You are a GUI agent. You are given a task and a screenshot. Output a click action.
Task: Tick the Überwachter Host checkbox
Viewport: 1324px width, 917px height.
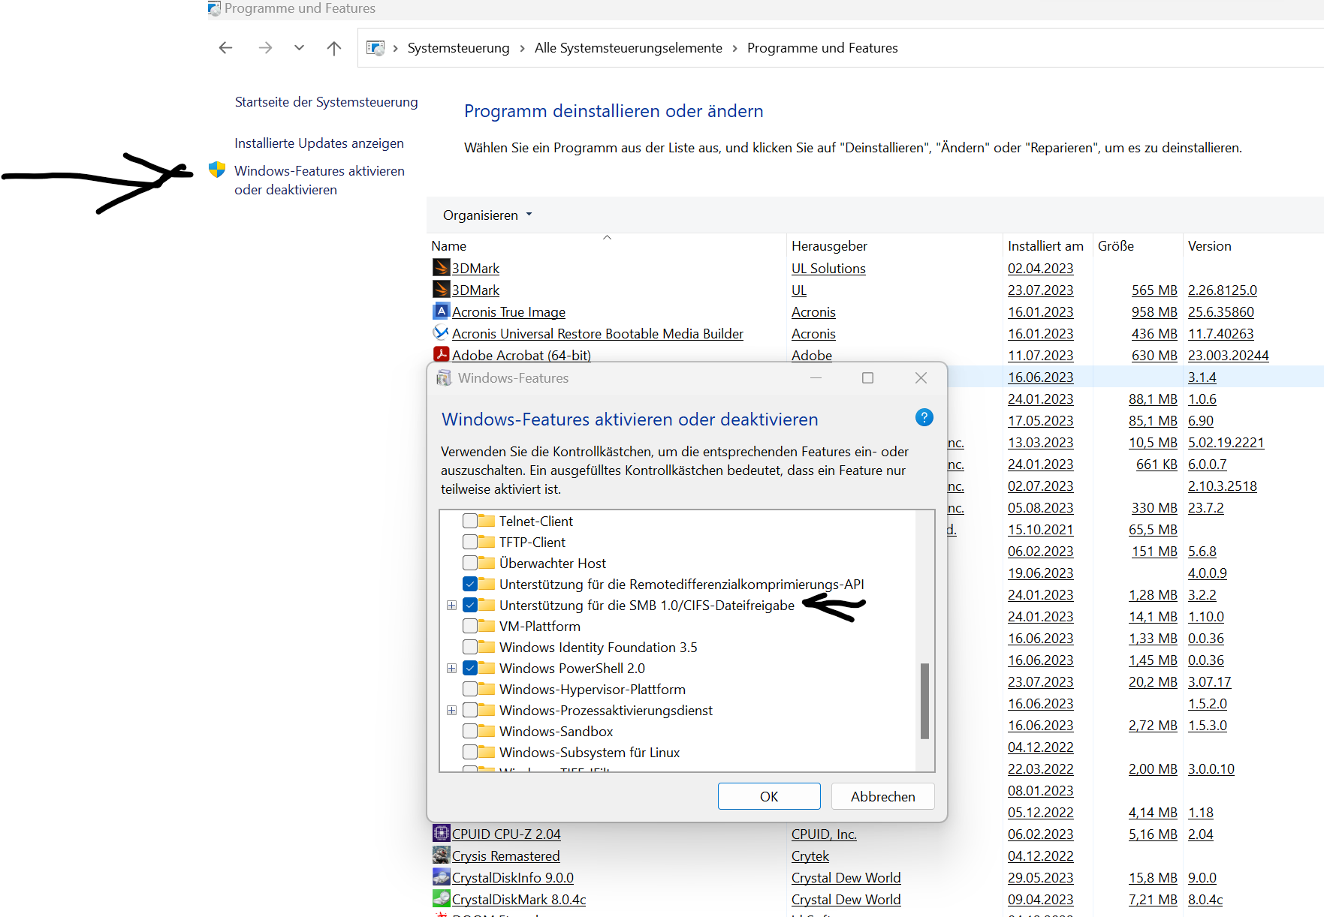pos(470,563)
